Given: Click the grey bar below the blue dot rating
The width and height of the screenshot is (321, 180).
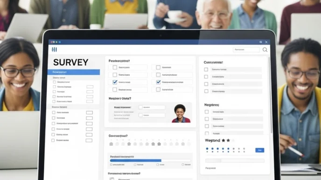Looking at the screenshot, I should (x=235, y=161).
